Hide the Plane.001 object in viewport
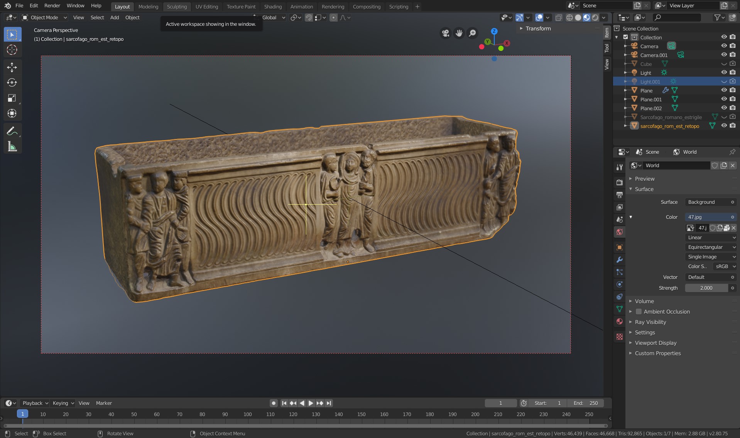This screenshot has height=438, width=740. (724, 99)
